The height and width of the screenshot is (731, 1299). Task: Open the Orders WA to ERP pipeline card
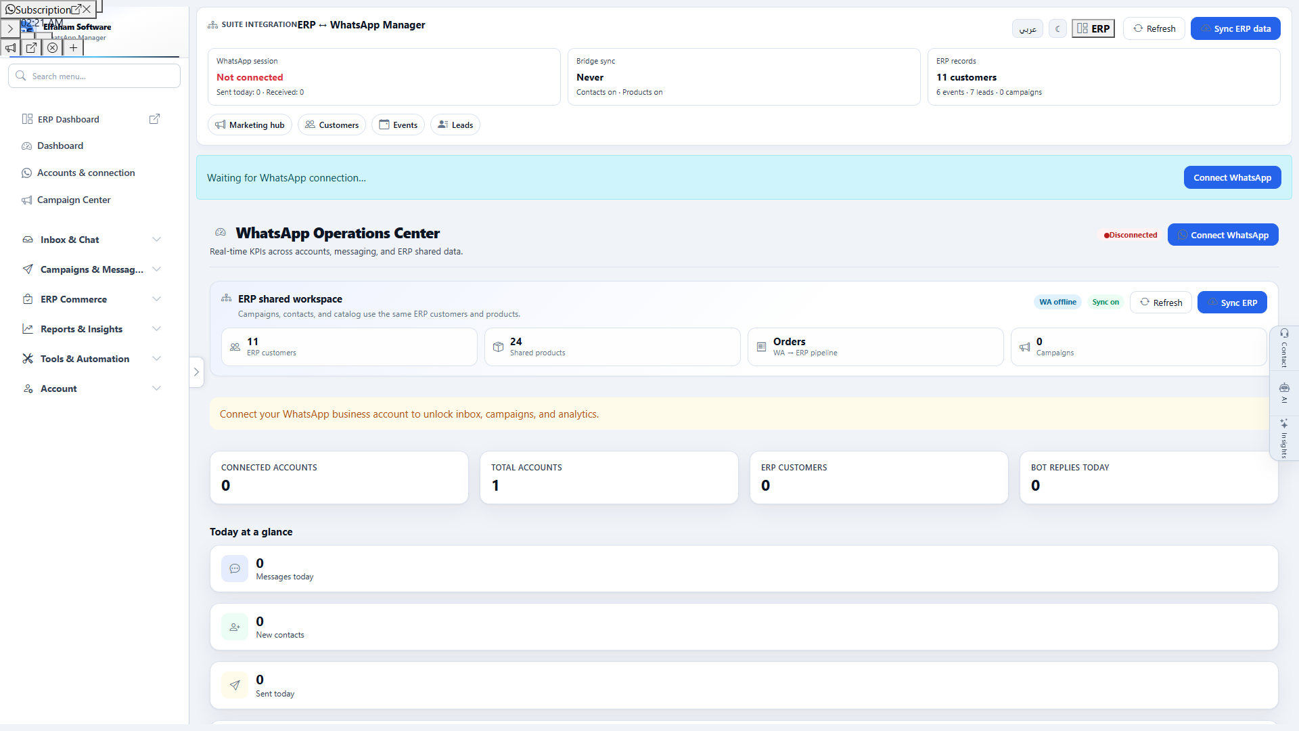[x=875, y=347]
